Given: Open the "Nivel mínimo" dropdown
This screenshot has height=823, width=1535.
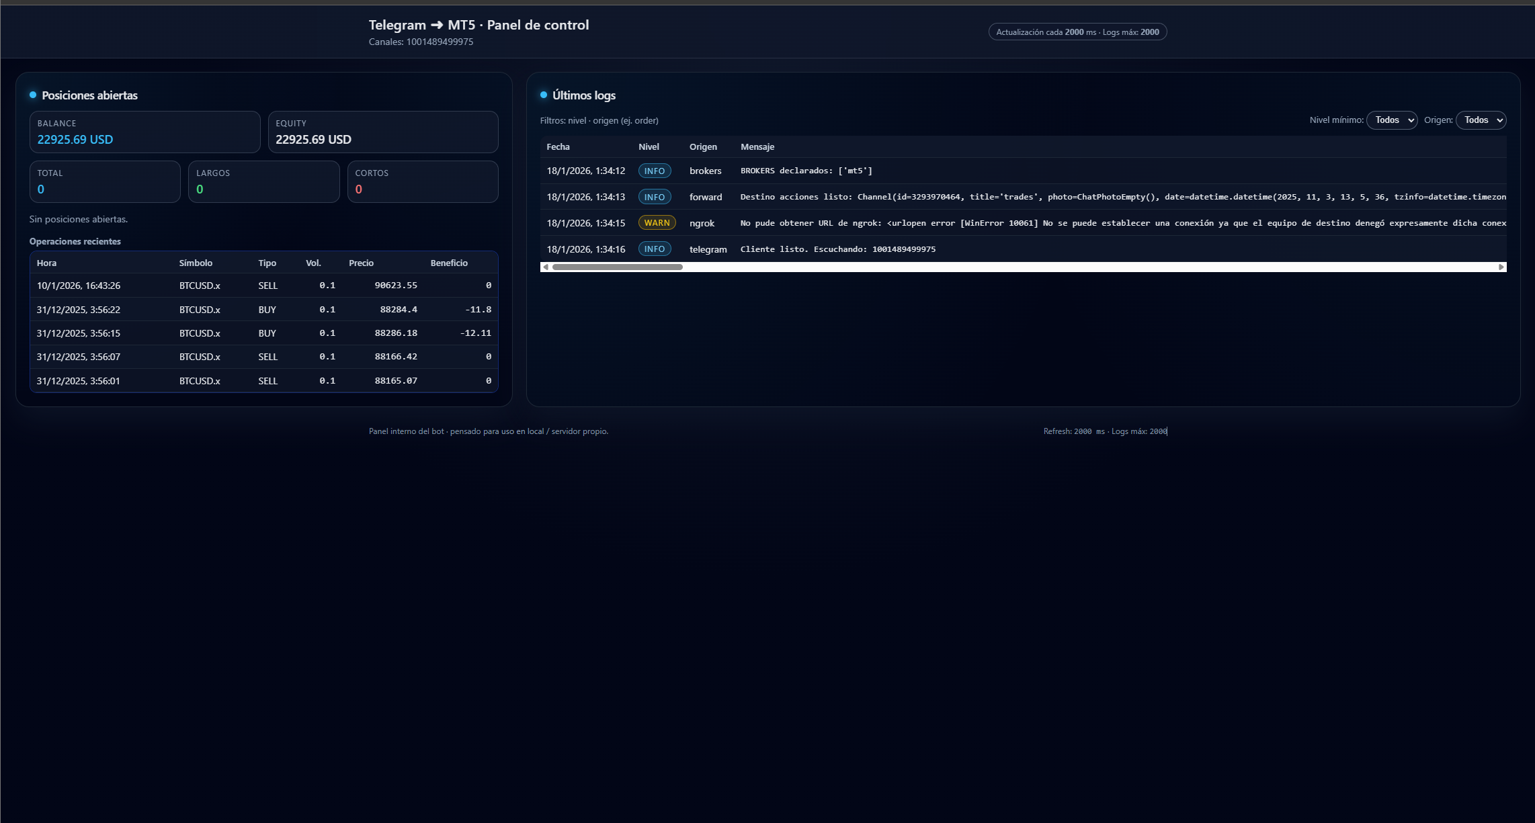Looking at the screenshot, I should [1392, 120].
